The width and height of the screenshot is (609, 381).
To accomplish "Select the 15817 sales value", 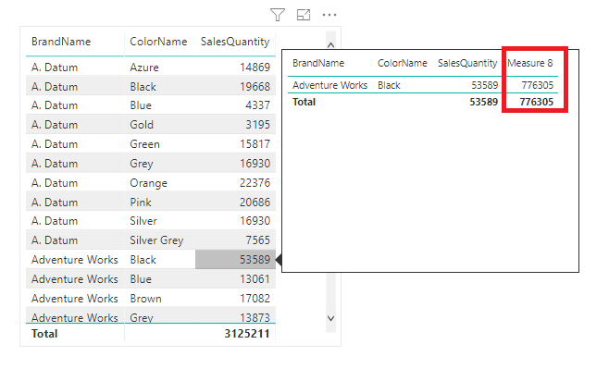I will pyautogui.click(x=255, y=144).
